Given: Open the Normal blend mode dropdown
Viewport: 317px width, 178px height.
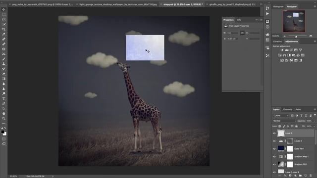Looking at the screenshot, I should [x=284, y=121].
